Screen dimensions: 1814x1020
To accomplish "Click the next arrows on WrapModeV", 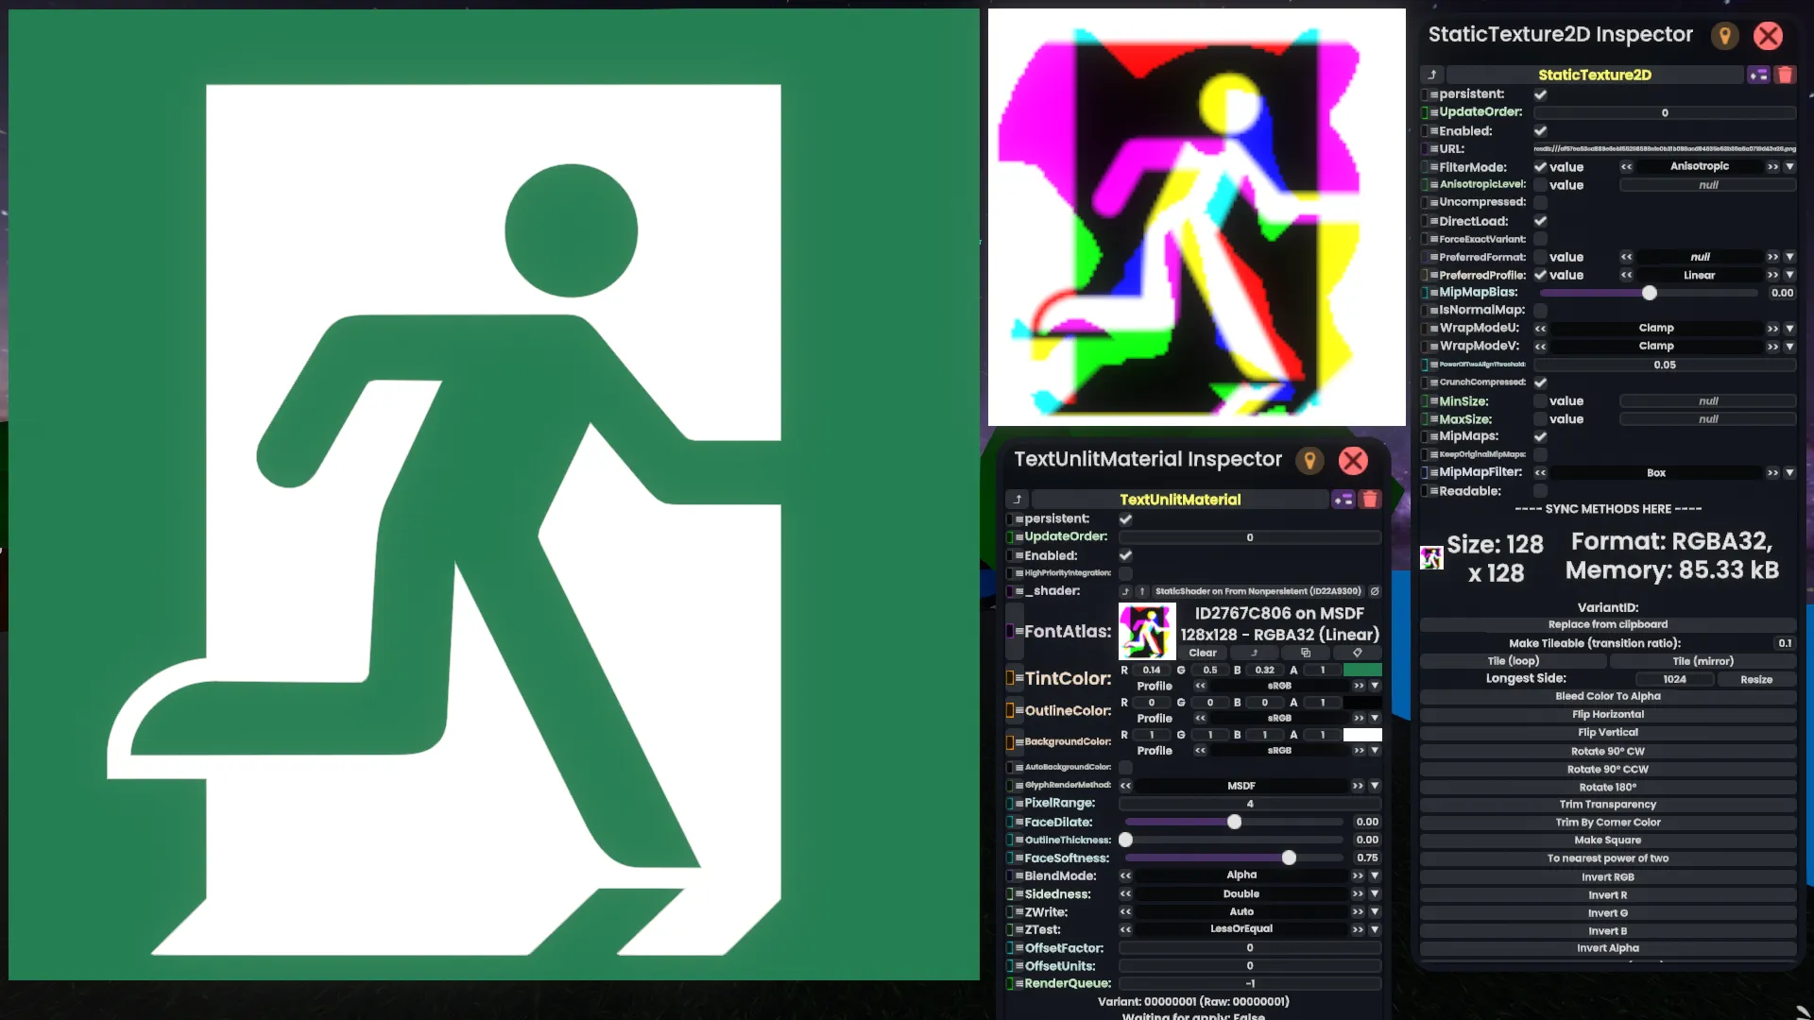I will tap(1772, 347).
